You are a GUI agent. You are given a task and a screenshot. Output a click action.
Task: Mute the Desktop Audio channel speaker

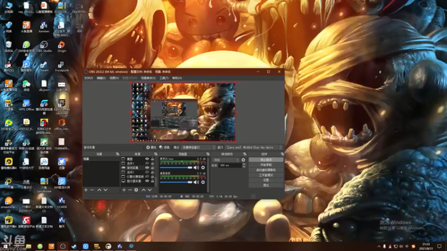coord(196,182)
